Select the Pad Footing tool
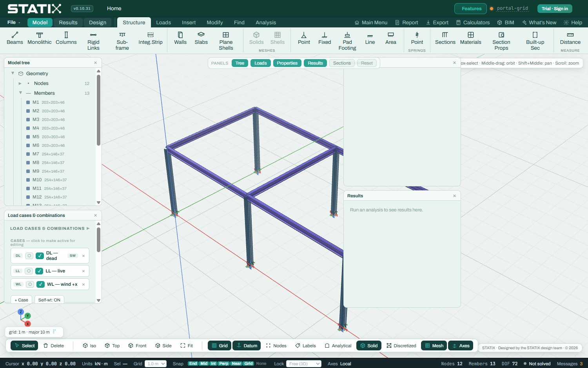The image size is (588, 368). point(347,41)
